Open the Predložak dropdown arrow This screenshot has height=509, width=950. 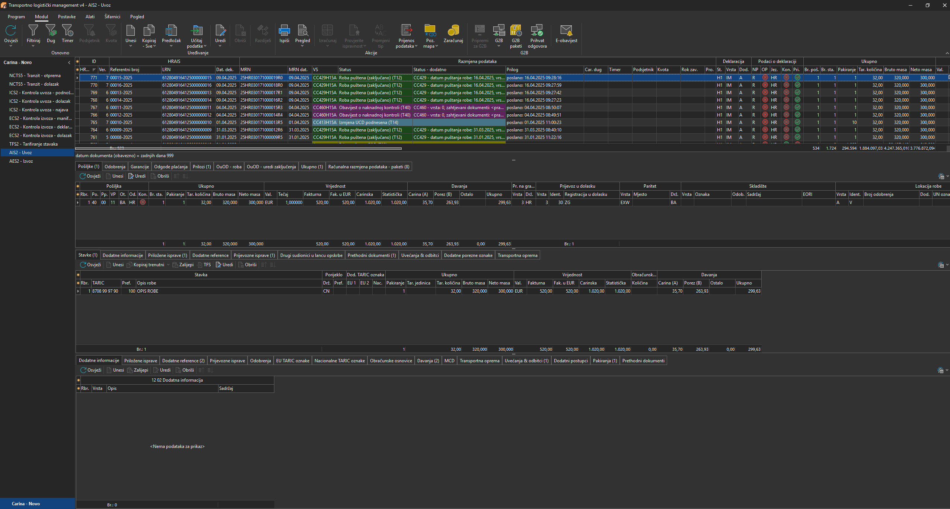(x=171, y=46)
